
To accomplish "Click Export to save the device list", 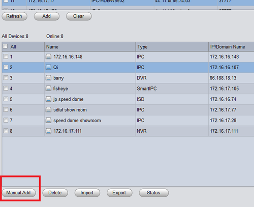I will pyautogui.click(x=119, y=193).
